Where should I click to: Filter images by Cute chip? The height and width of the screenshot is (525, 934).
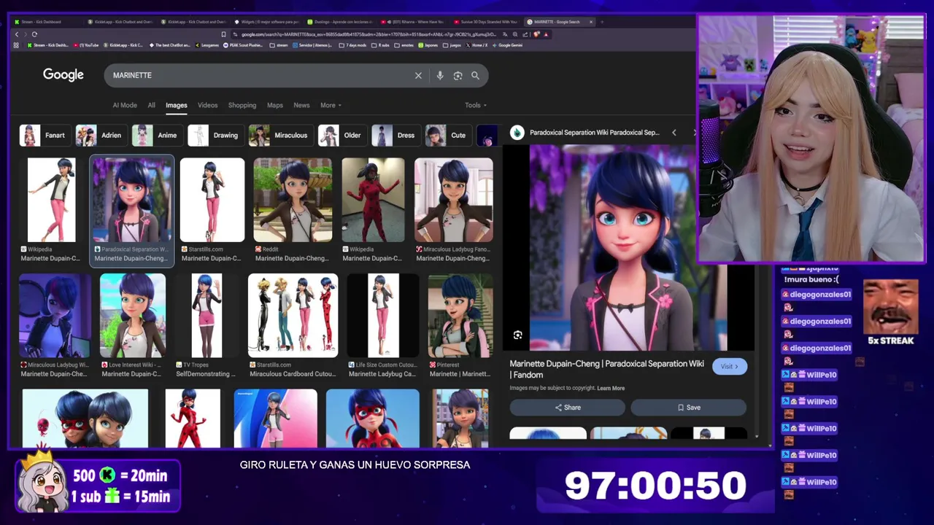(x=447, y=136)
